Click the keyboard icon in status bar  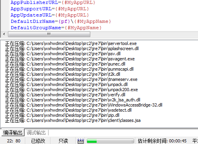[80, 141]
